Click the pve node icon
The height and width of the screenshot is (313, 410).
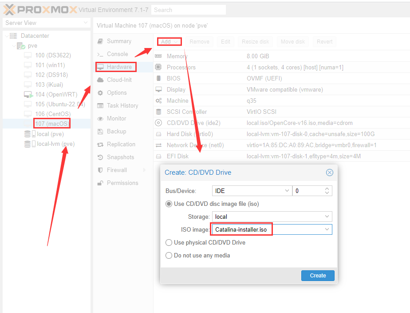(x=21, y=46)
